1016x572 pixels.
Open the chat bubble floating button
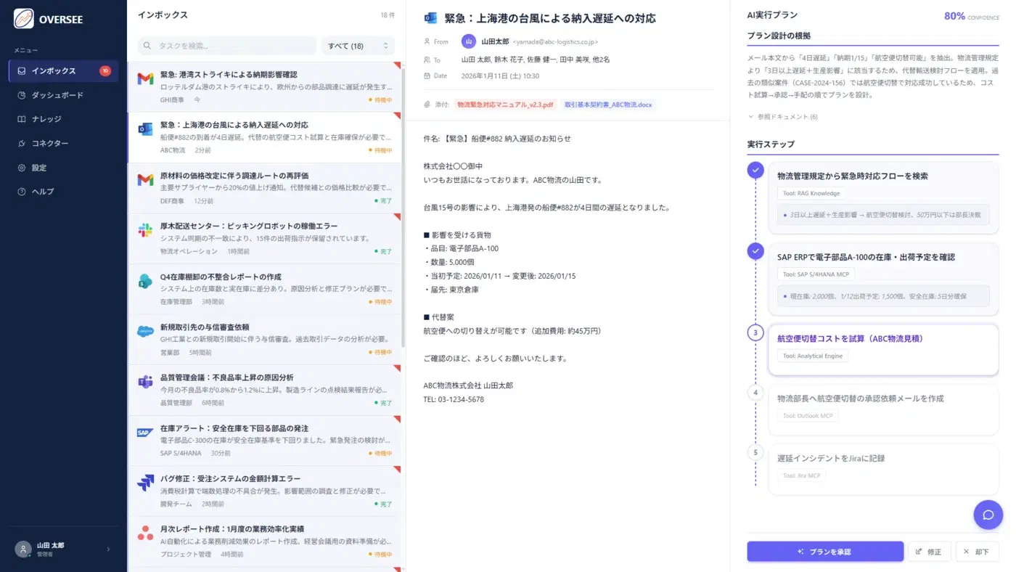(988, 515)
